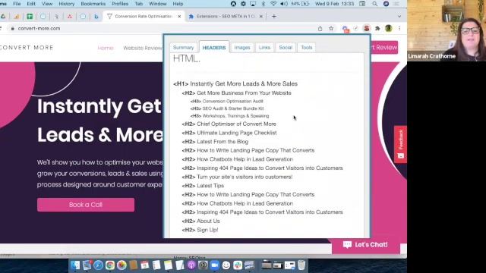Click the 'Sign Up!' H2 row
486x273 pixels.
click(200, 230)
